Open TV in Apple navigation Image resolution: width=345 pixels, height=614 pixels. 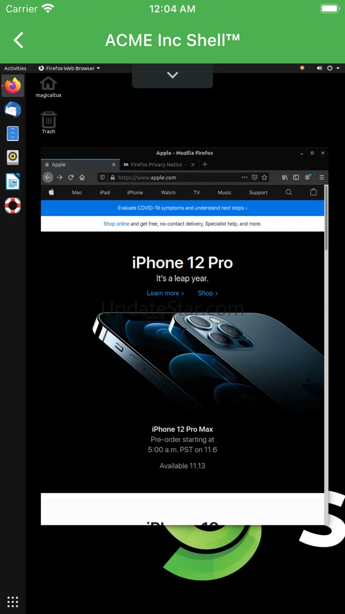click(197, 193)
